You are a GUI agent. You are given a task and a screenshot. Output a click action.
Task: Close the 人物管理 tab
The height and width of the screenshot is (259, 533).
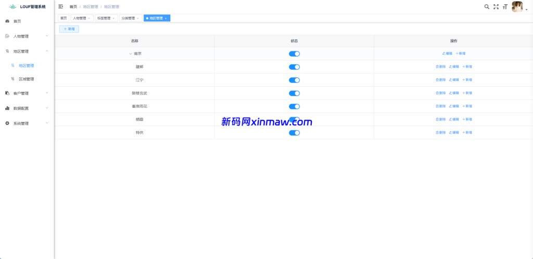point(89,18)
